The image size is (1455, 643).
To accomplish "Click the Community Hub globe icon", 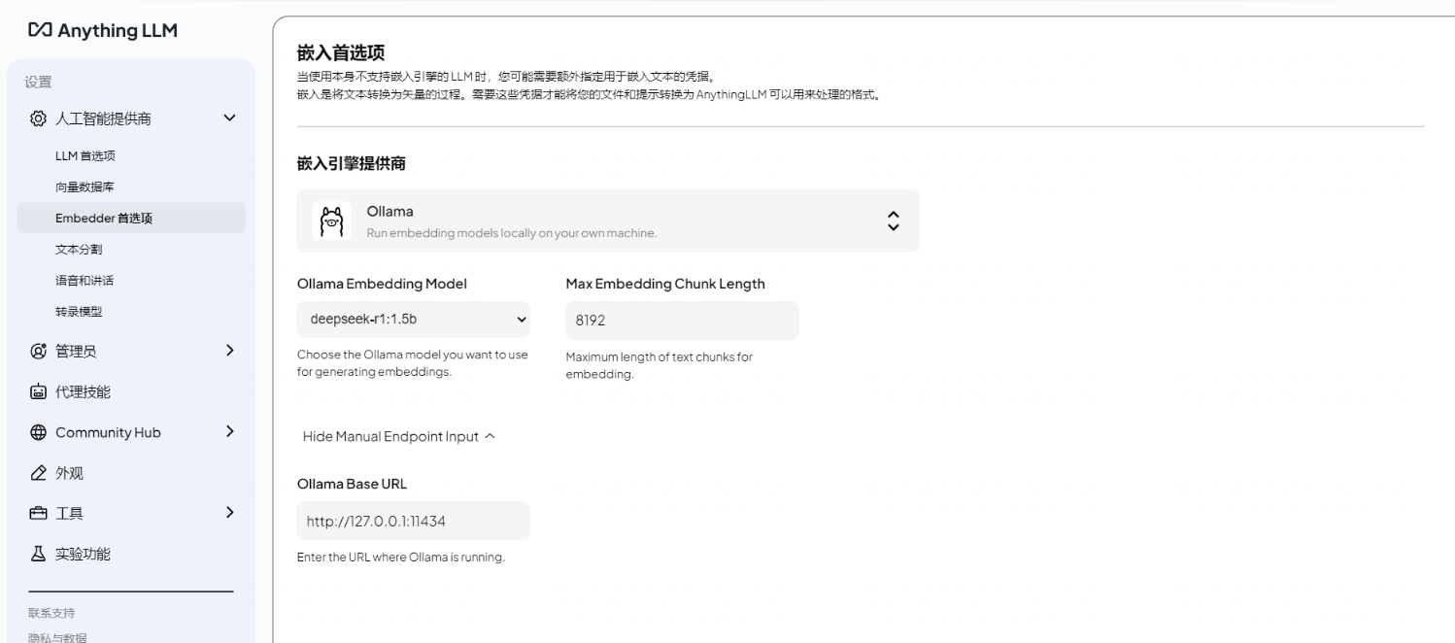I will [38, 432].
